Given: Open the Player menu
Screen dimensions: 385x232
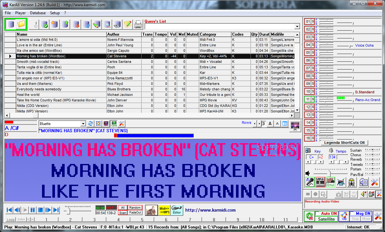Looking at the screenshot, I should 20,13.
